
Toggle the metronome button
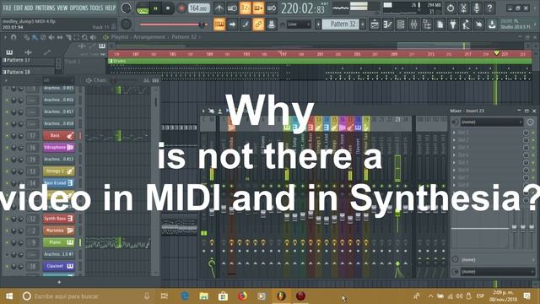click(x=219, y=8)
